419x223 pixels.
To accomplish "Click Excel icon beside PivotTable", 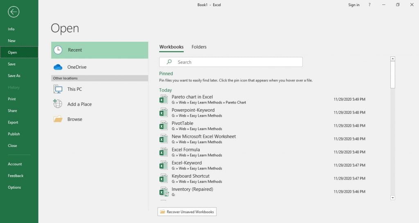I will coord(164,126).
